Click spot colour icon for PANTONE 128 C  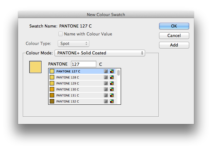(106, 77)
